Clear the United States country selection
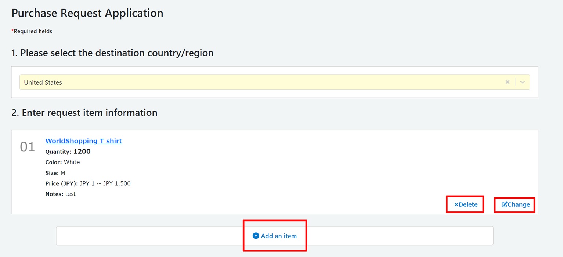 (507, 82)
